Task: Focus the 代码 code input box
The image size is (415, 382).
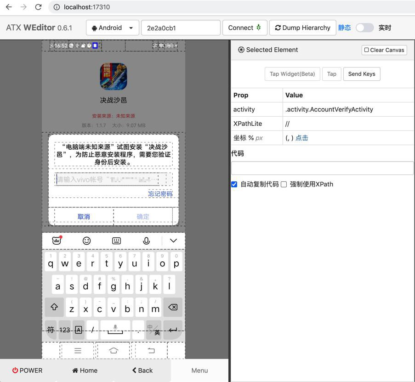Action: pyautogui.click(x=322, y=168)
